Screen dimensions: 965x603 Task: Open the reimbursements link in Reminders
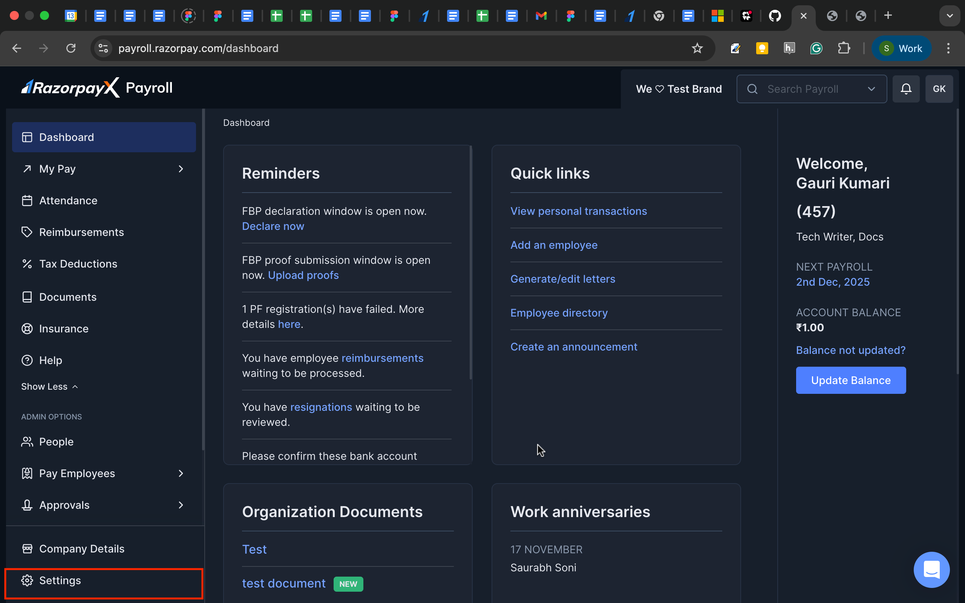(382, 358)
